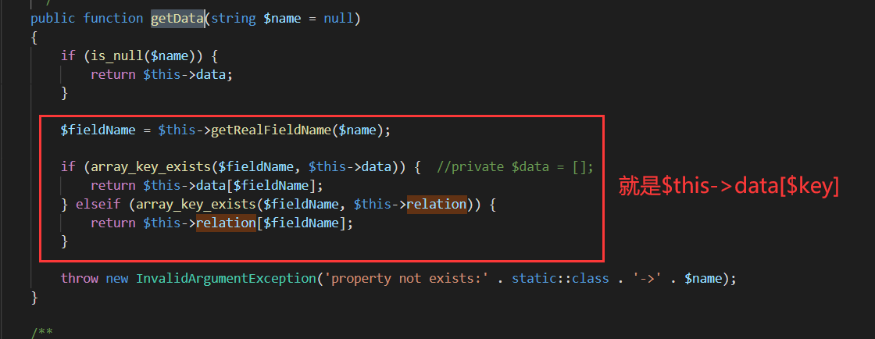
Task: Click the public function keywords
Action: coord(87,19)
